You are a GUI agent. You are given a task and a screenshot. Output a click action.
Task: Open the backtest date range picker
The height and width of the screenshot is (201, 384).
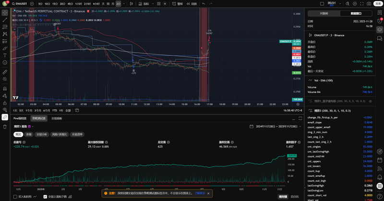tap(274, 126)
